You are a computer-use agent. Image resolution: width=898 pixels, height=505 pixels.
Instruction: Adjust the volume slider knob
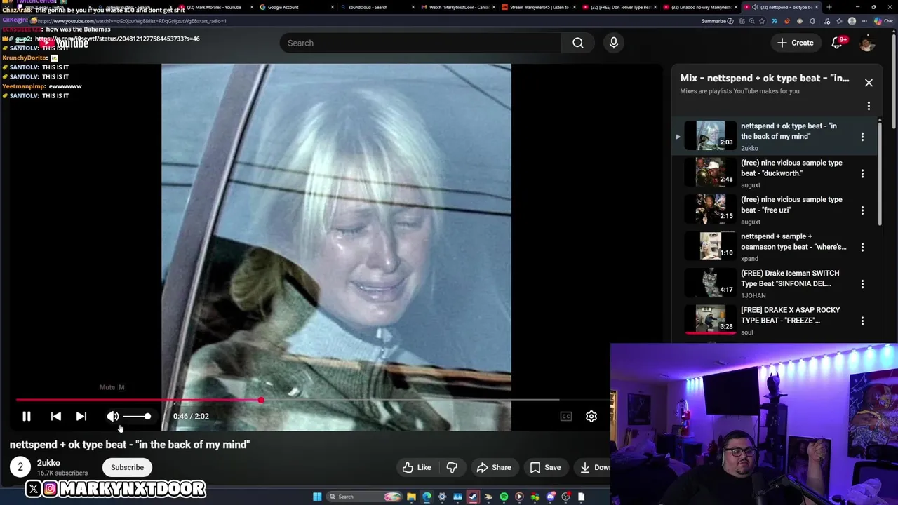point(147,416)
